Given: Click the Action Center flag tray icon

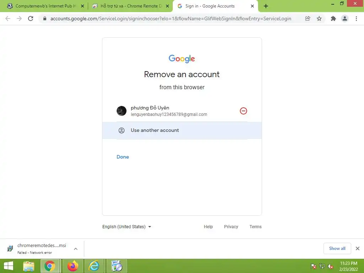Looking at the screenshot, I should pos(314,266).
